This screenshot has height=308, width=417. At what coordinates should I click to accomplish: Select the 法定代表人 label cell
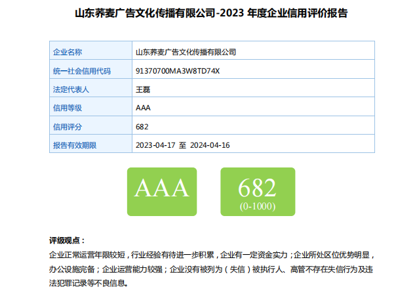point(90,87)
